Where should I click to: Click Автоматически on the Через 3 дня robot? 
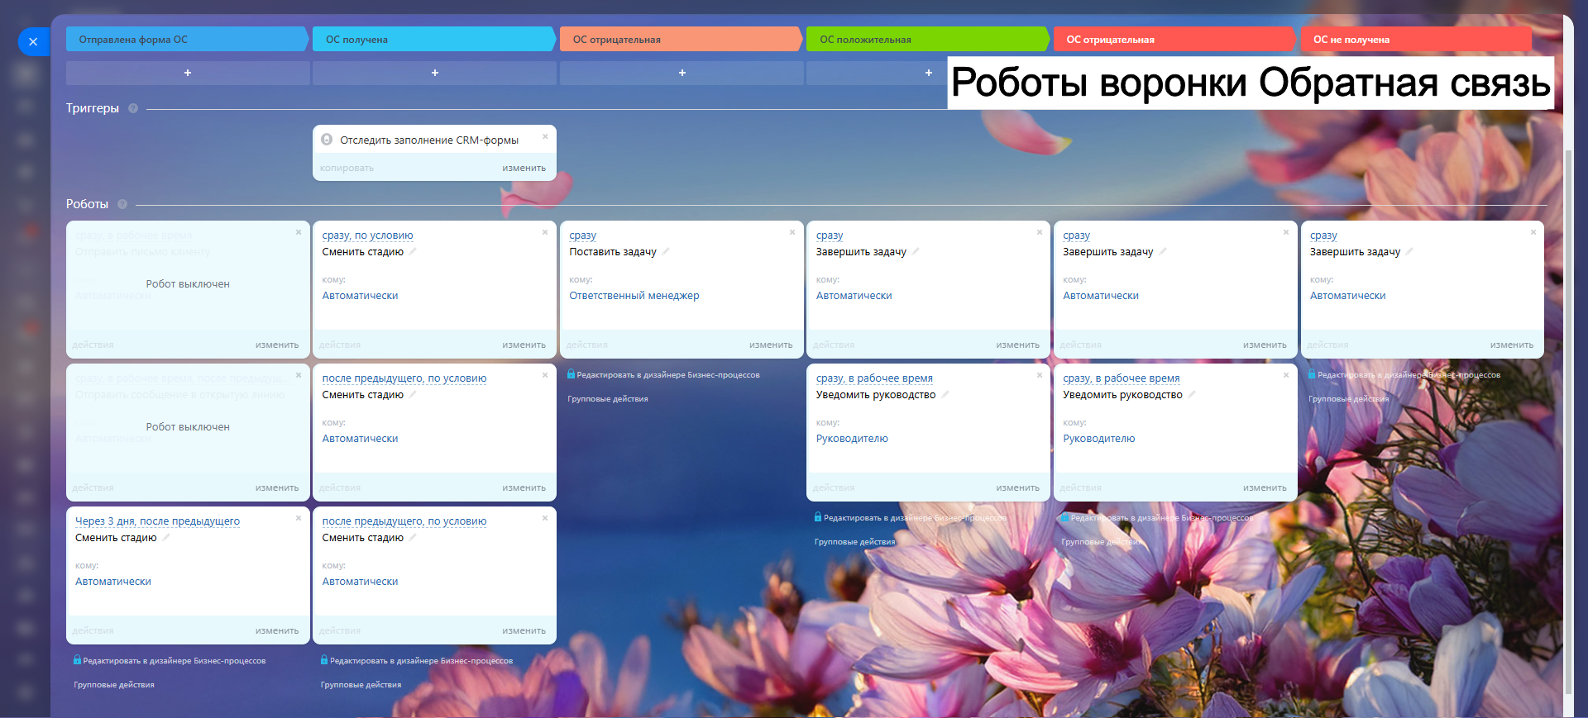tap(113, 582)
